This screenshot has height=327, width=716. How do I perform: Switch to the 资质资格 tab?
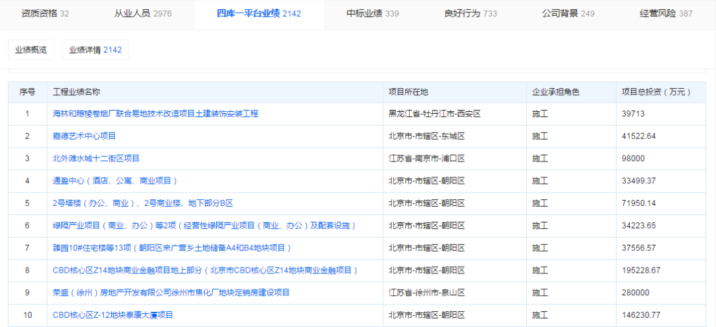coord(45,14)
